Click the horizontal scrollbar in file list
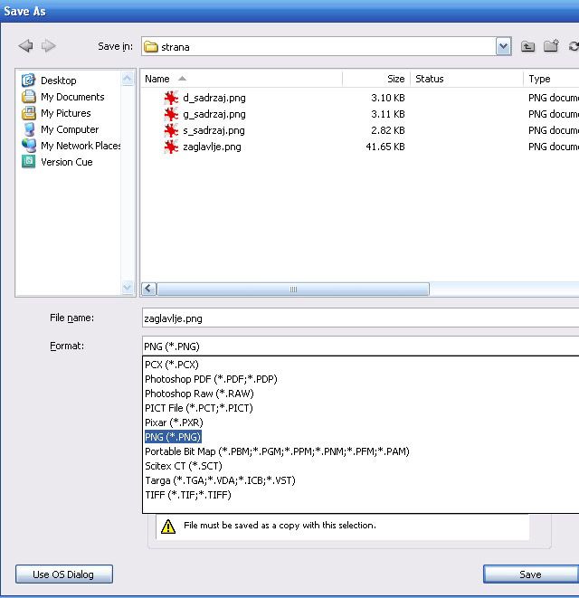The width and height of the screenshot is (579, 598). 293,290
